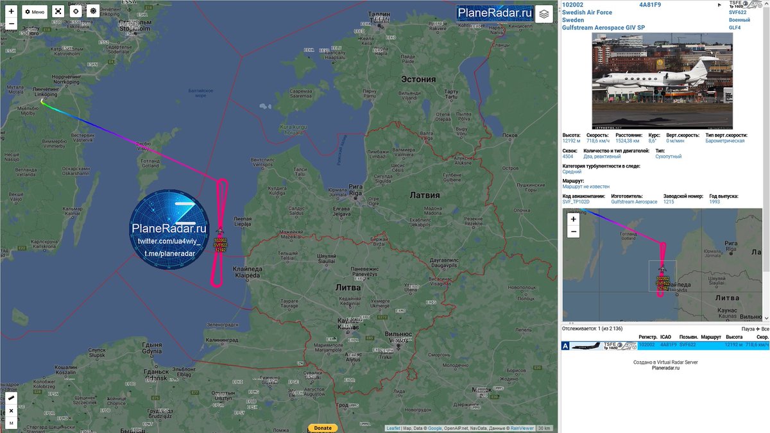Click Маршрут не известен text
The image size is (770, 433).
pyautogui.click(x=586, y=187)
